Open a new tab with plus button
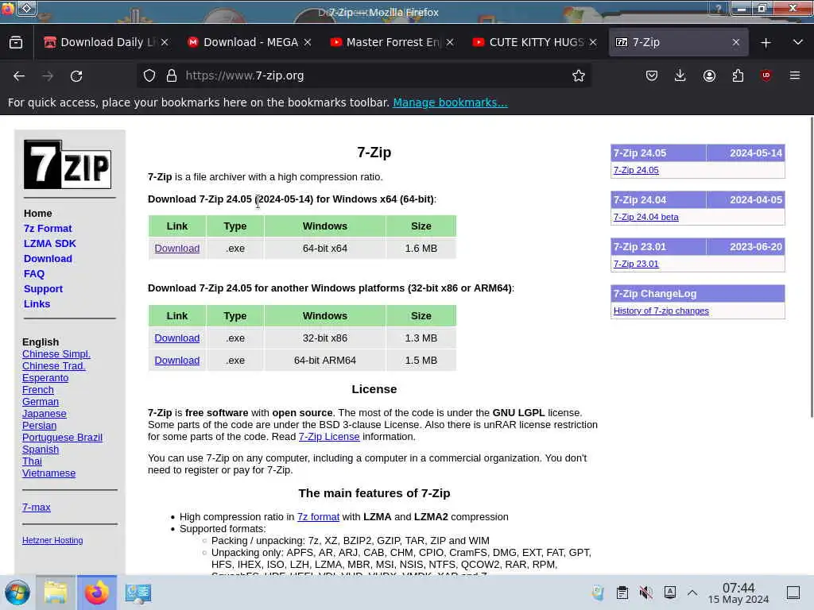The height and width of the screenshot is (610, 814). click(x=766, y=43)
